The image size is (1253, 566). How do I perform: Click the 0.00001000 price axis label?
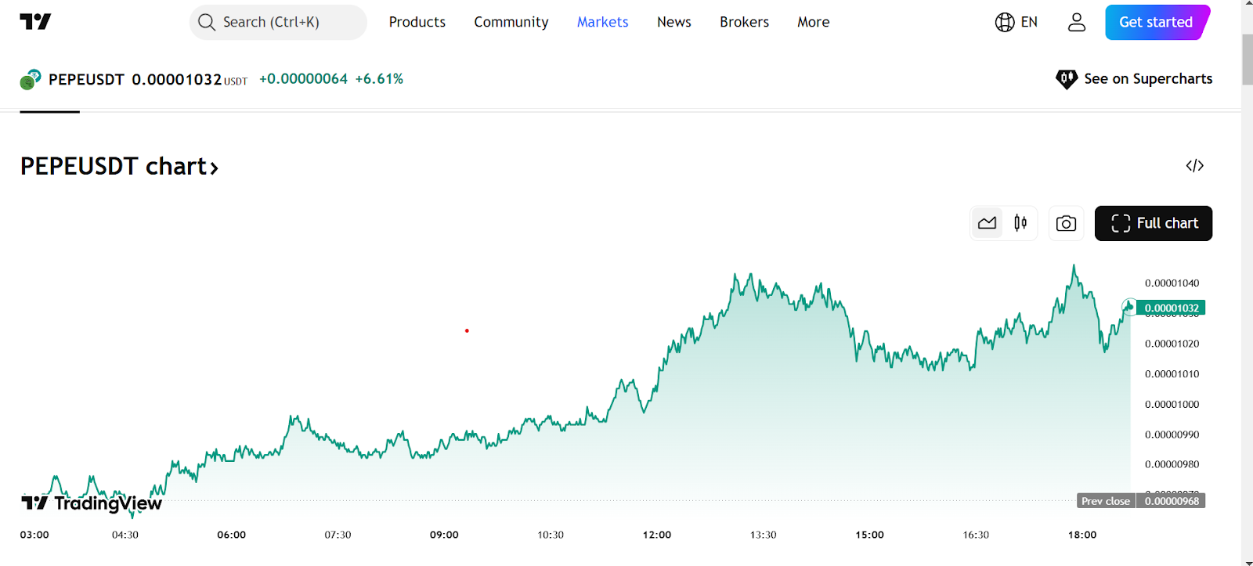click(1172, 405)
